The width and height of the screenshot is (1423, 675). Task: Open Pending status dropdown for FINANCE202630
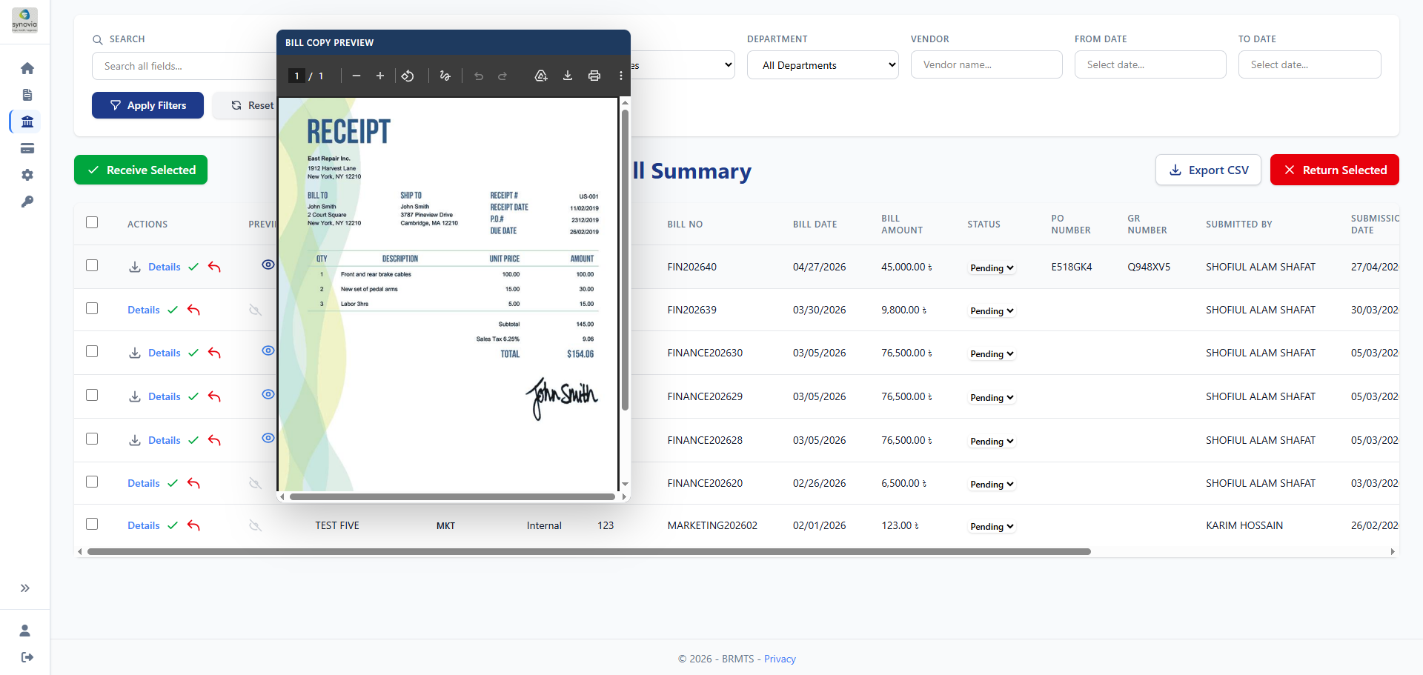pyautogui.click(x=992, y=354)
